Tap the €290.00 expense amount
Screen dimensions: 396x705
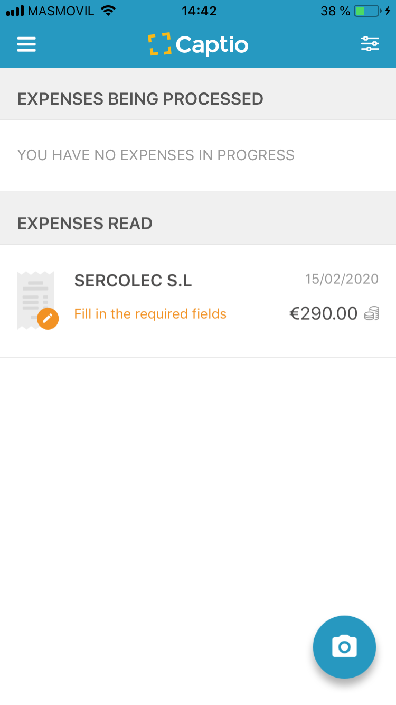[x=323, y=314]
